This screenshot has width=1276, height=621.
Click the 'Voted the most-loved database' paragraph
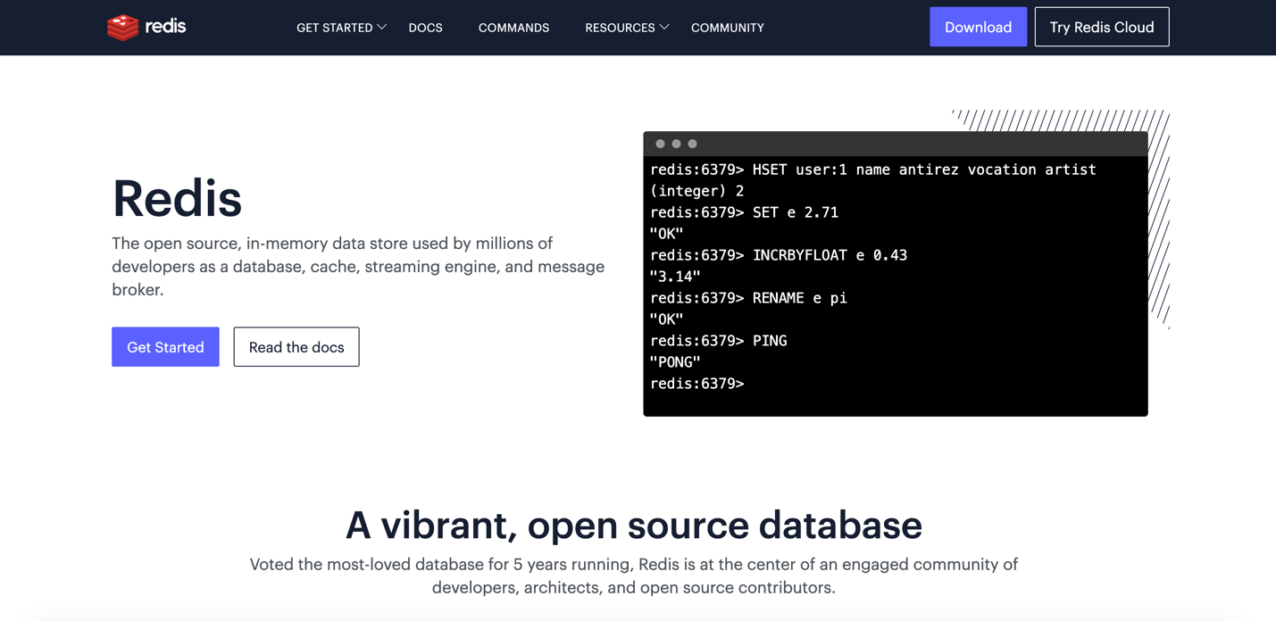point(634,575)
